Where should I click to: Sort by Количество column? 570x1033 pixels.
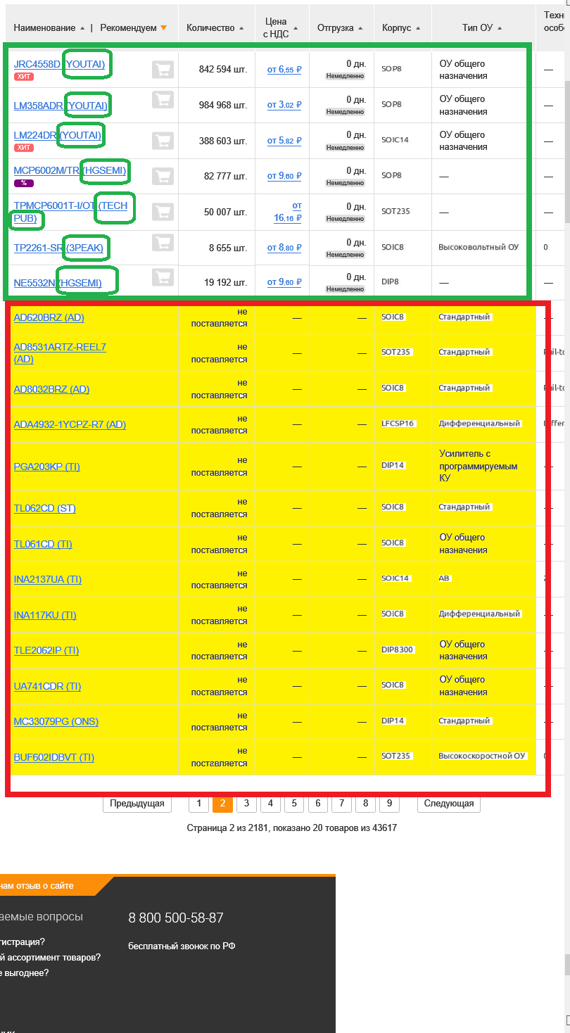point(215,28)
